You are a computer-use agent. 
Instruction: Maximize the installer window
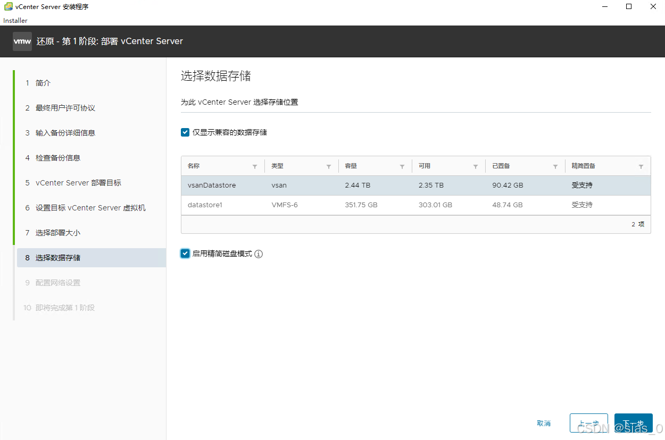coord(629,7)
